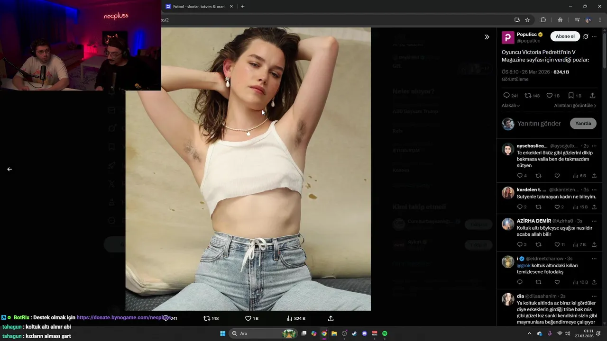The image size is (607, 341).
Task: Open aysebaslica's avatar
Action: pos(508,149)
